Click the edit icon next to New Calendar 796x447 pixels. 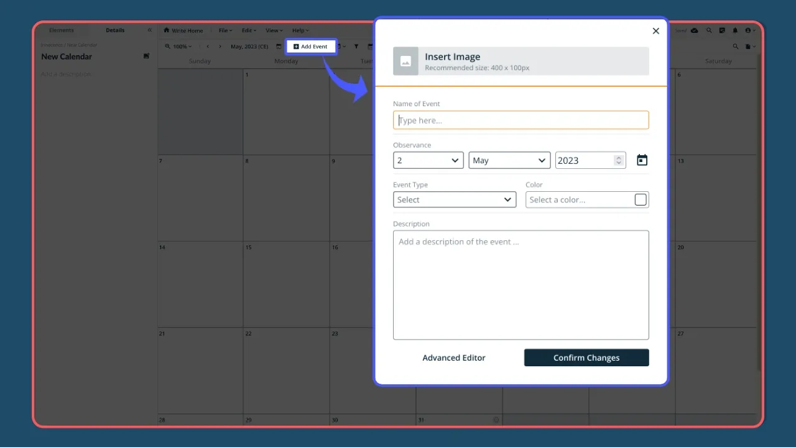147,56
